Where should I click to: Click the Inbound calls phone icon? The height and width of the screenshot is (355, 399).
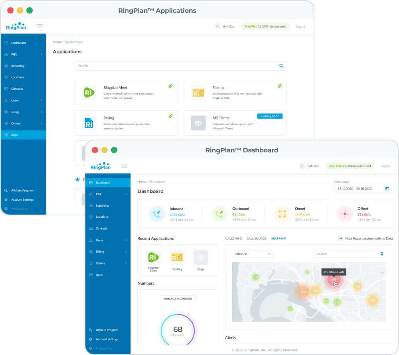click(x=157, y=214)
